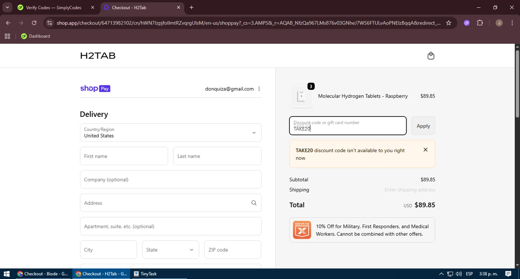Image resolution: width=520 pixels, height=279 pixels.
Task: Select the Checkout - H2Tab tab
Action: [x=142, y=7]
